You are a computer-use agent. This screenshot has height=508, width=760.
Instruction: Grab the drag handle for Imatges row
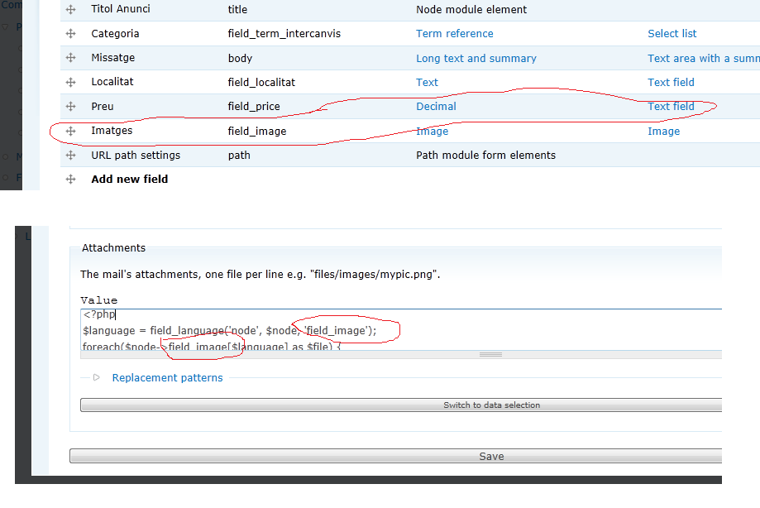coord(71,131)
